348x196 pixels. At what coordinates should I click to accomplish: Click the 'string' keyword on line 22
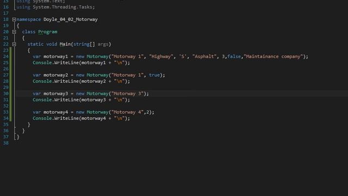click(x=82, y=44)
